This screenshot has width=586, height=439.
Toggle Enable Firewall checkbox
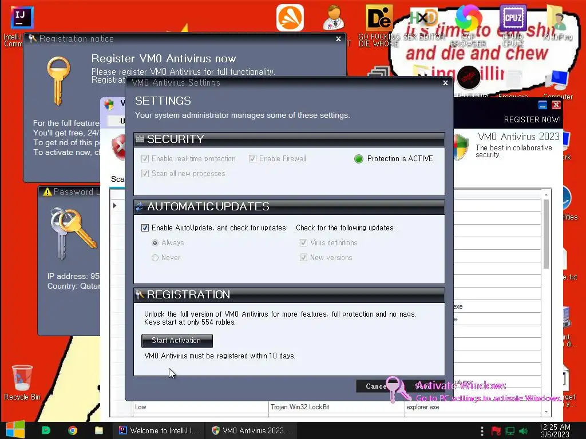coord(252,159)
